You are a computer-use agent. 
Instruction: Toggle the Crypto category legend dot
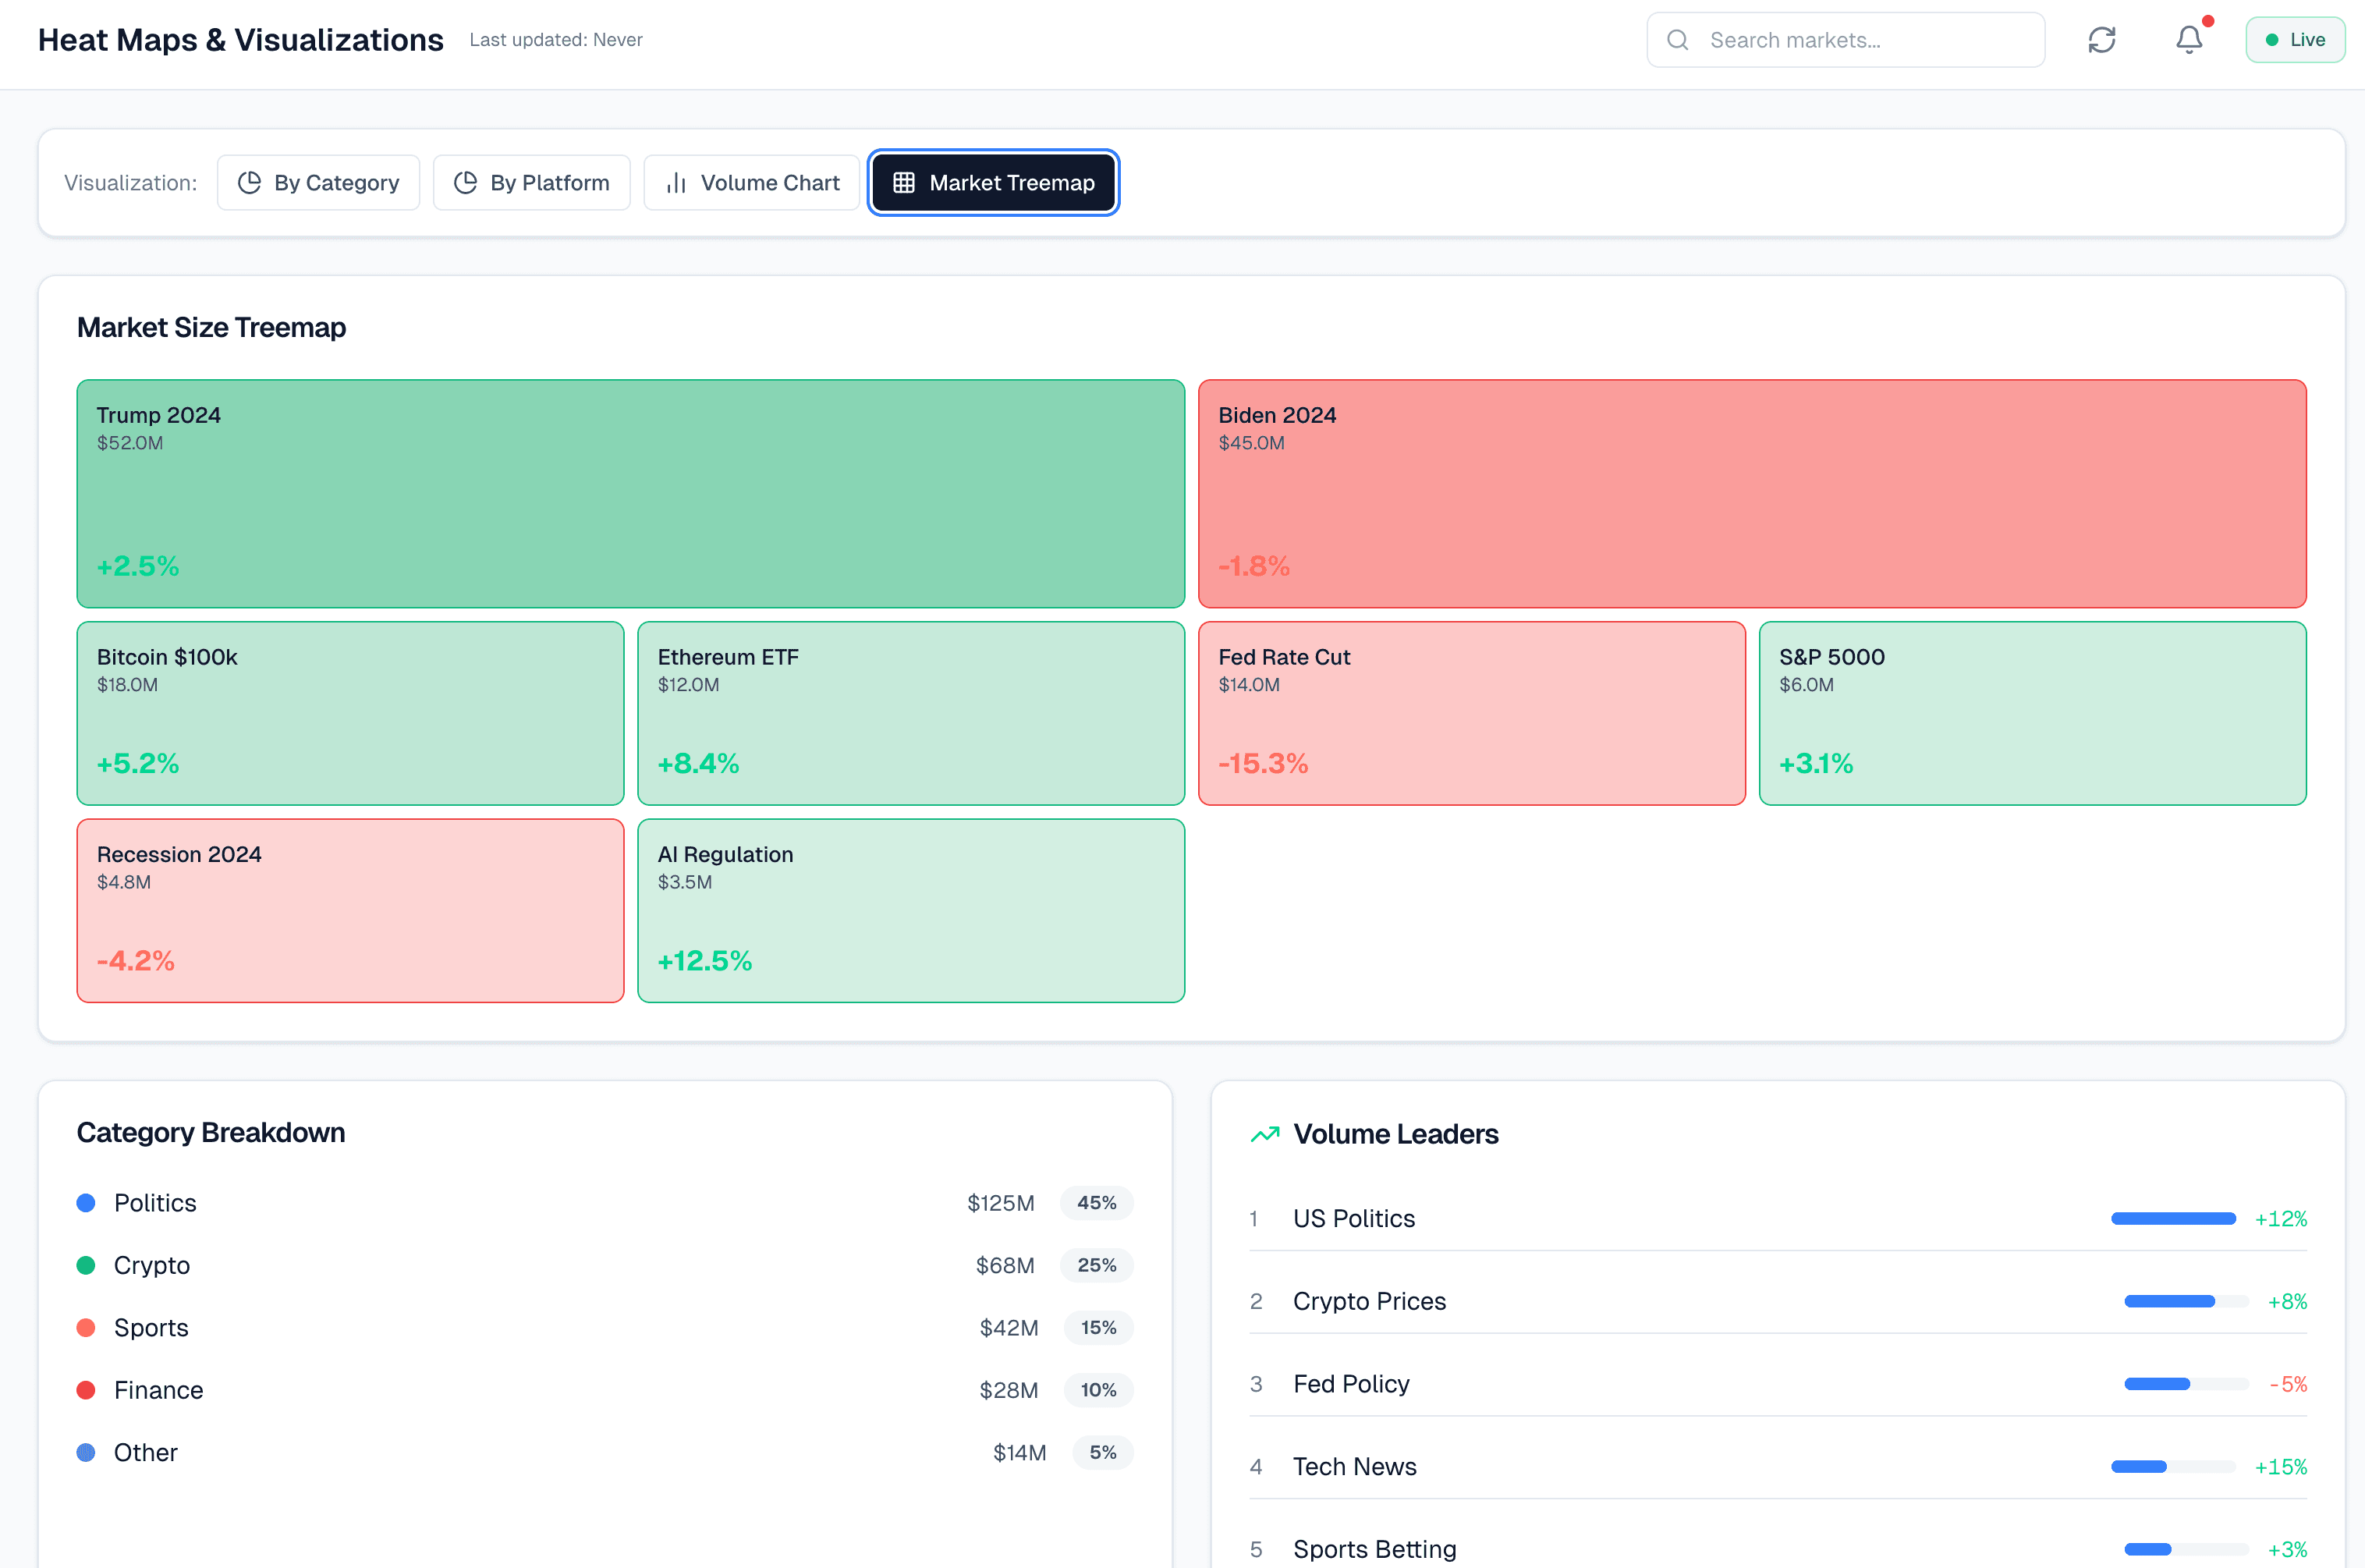click(86, 1265)
